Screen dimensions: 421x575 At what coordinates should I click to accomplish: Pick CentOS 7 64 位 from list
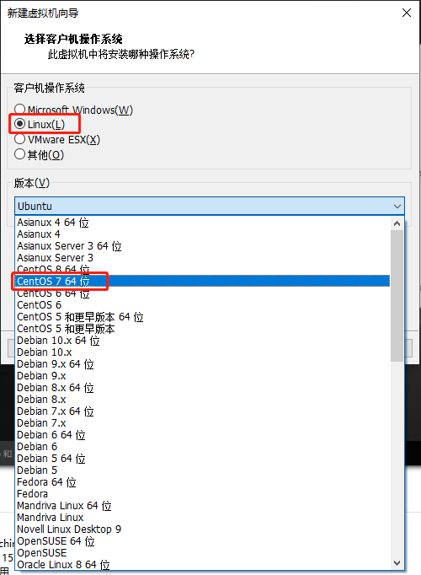pyautogui.click(x=203, y=282)
